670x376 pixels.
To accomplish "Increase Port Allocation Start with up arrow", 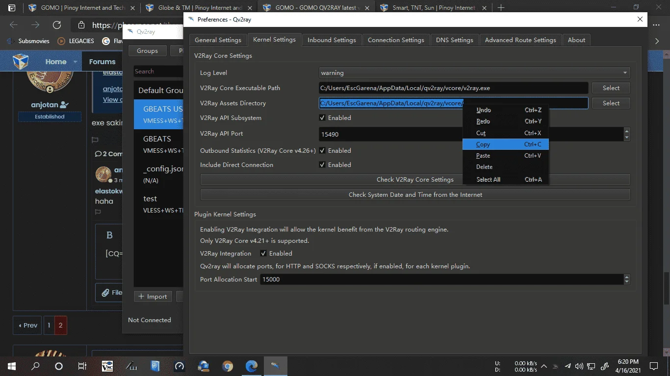I will (627, 277).
